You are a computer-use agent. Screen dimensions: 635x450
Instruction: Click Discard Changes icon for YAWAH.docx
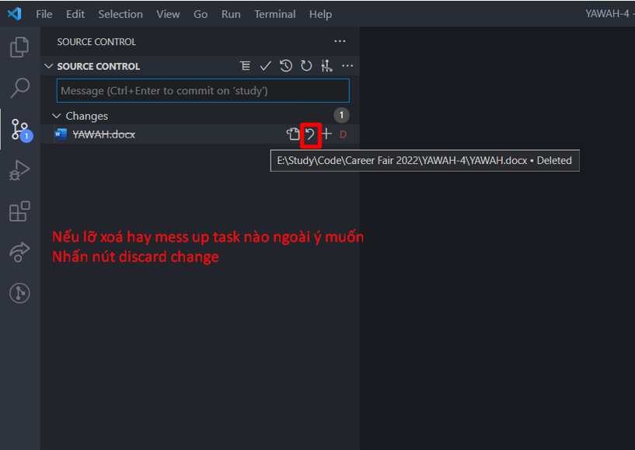[310, 134]
